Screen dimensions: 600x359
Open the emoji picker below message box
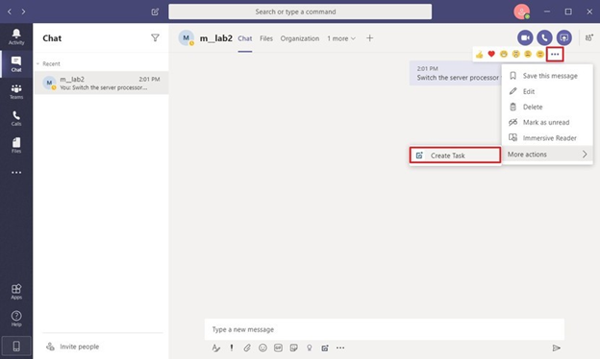(262, 347)
